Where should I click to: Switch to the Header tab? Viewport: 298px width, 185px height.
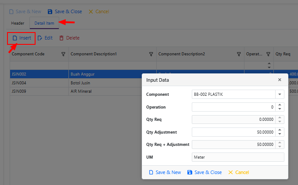tap(18, 23)
